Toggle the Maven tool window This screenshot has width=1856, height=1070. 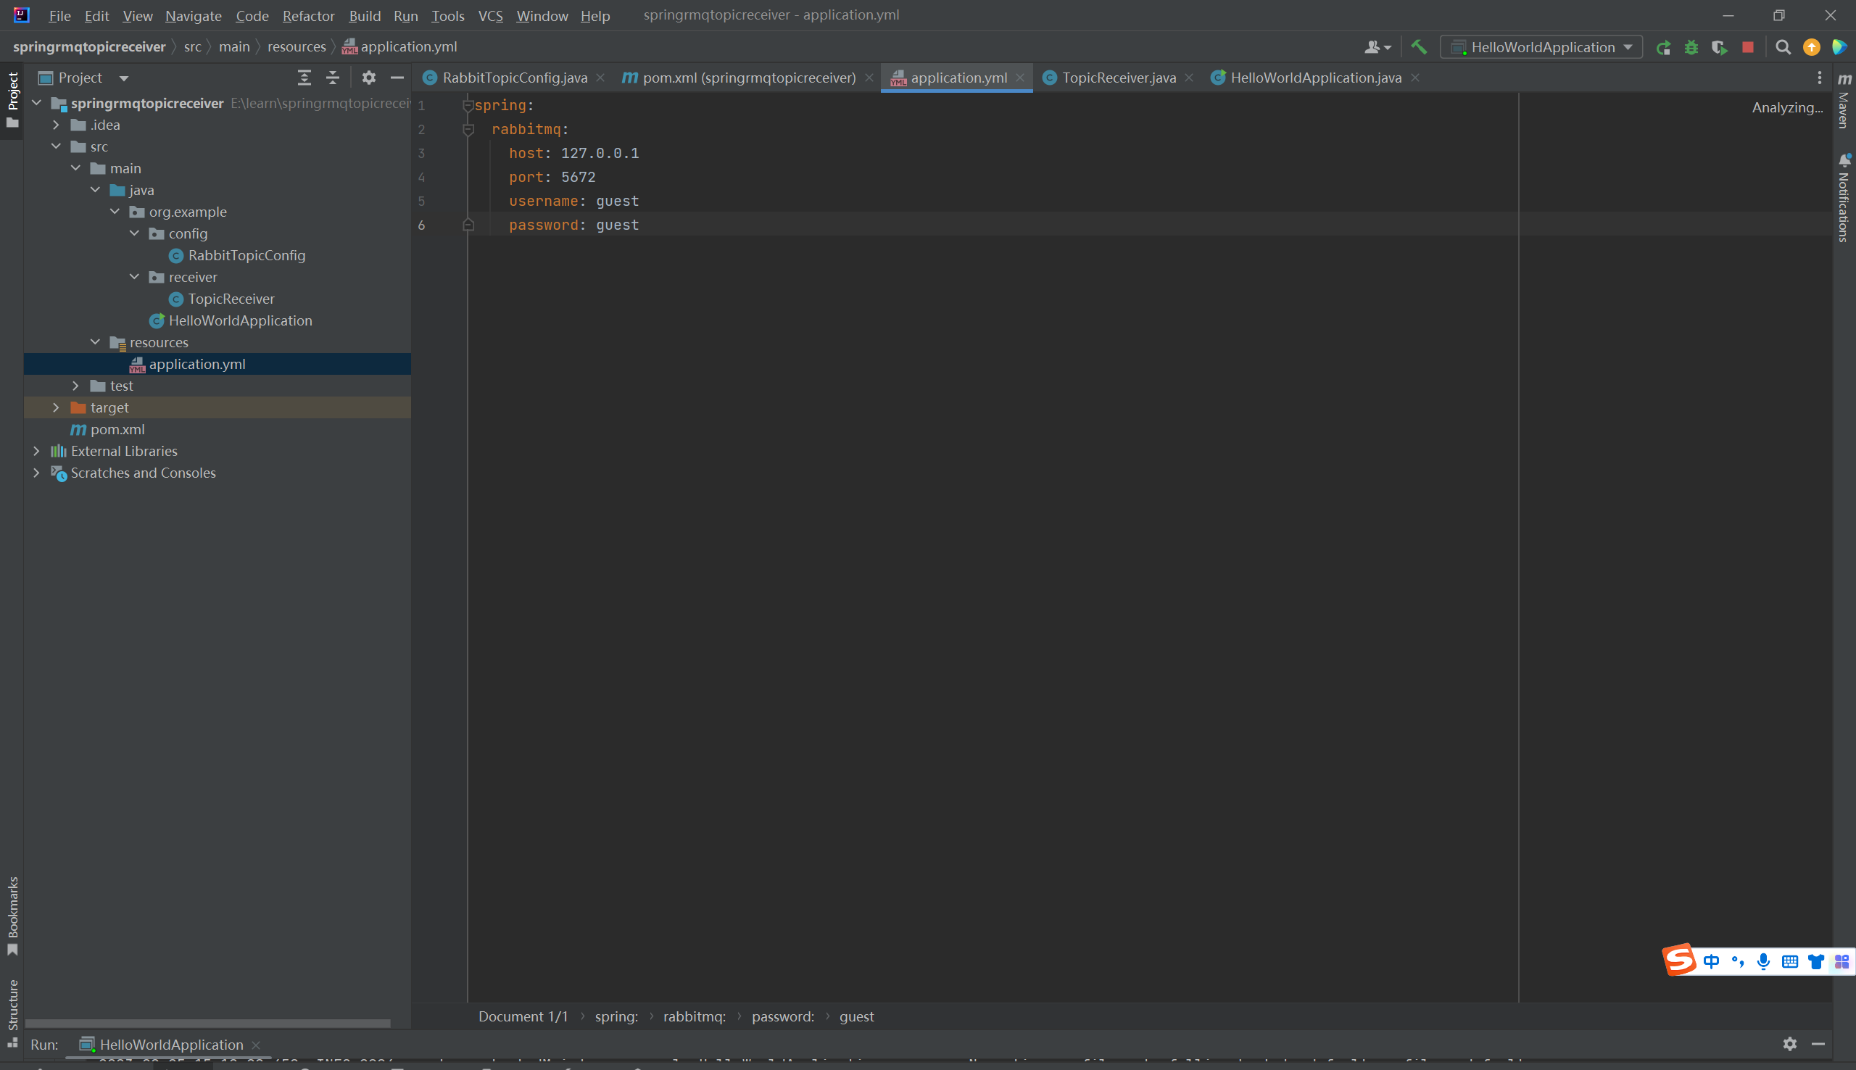1844,101
